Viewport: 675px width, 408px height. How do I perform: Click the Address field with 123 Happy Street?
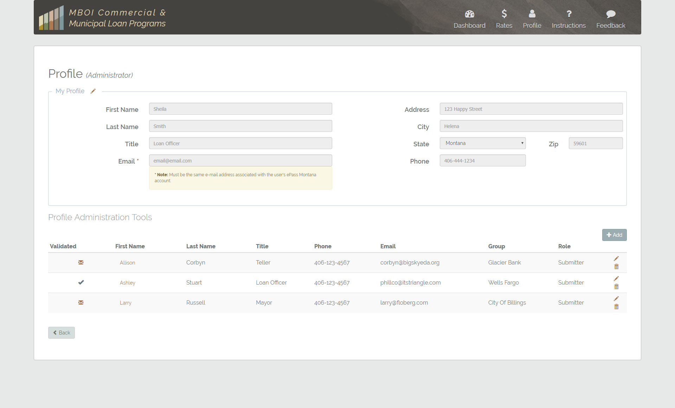pos(531,109)
